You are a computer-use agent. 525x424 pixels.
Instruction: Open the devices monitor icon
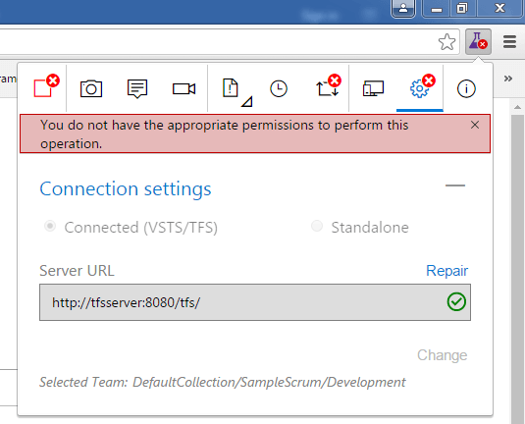[373, 88]
